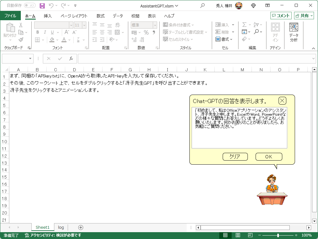The width and height of the screenshot is (318, 239).
Task: Click the Decrease font size icon
Action: [75, 32]
